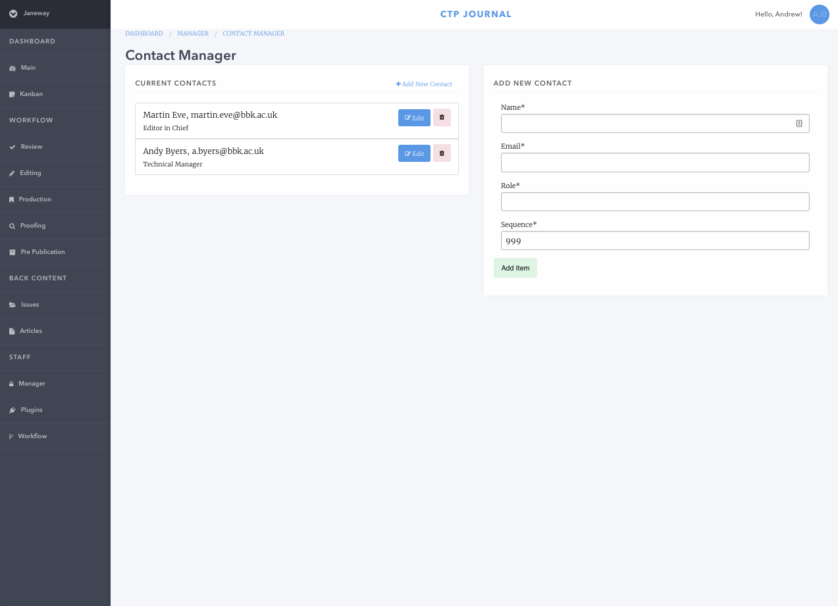Viewport: 838px width, 606px height.
Task: Delete the Martin Eve contact
Action: coord(441,117)
